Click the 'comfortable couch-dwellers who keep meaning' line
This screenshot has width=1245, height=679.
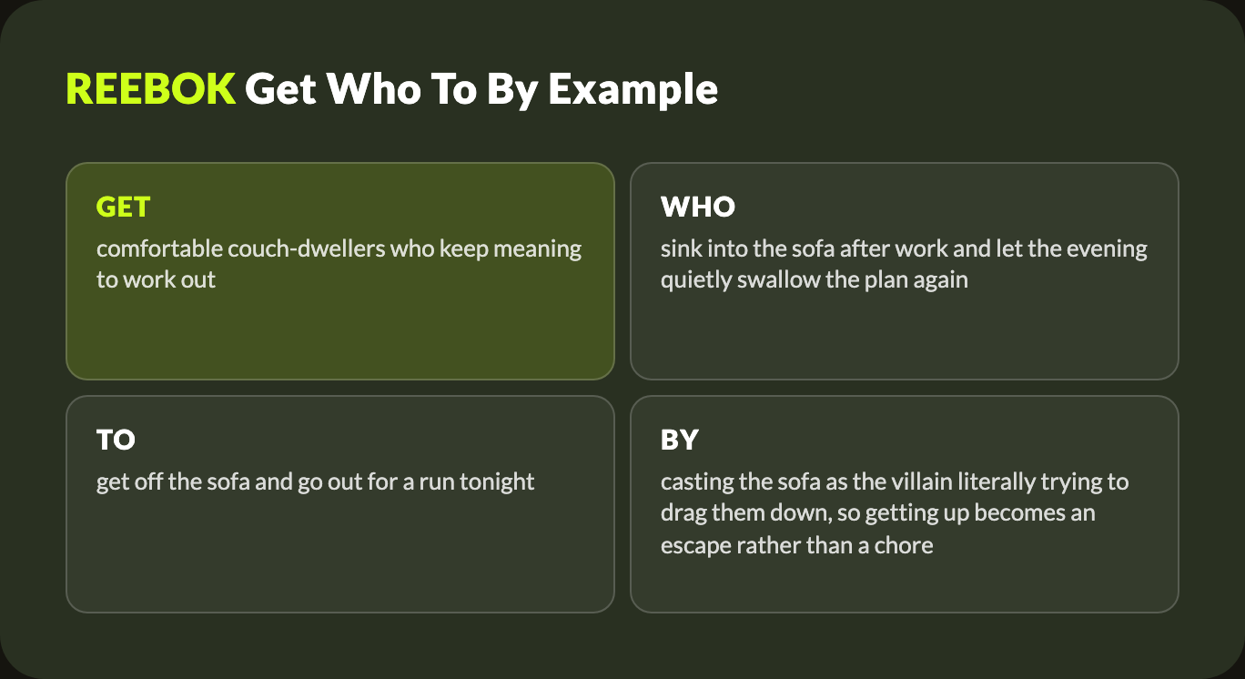[x=339, y=248]
